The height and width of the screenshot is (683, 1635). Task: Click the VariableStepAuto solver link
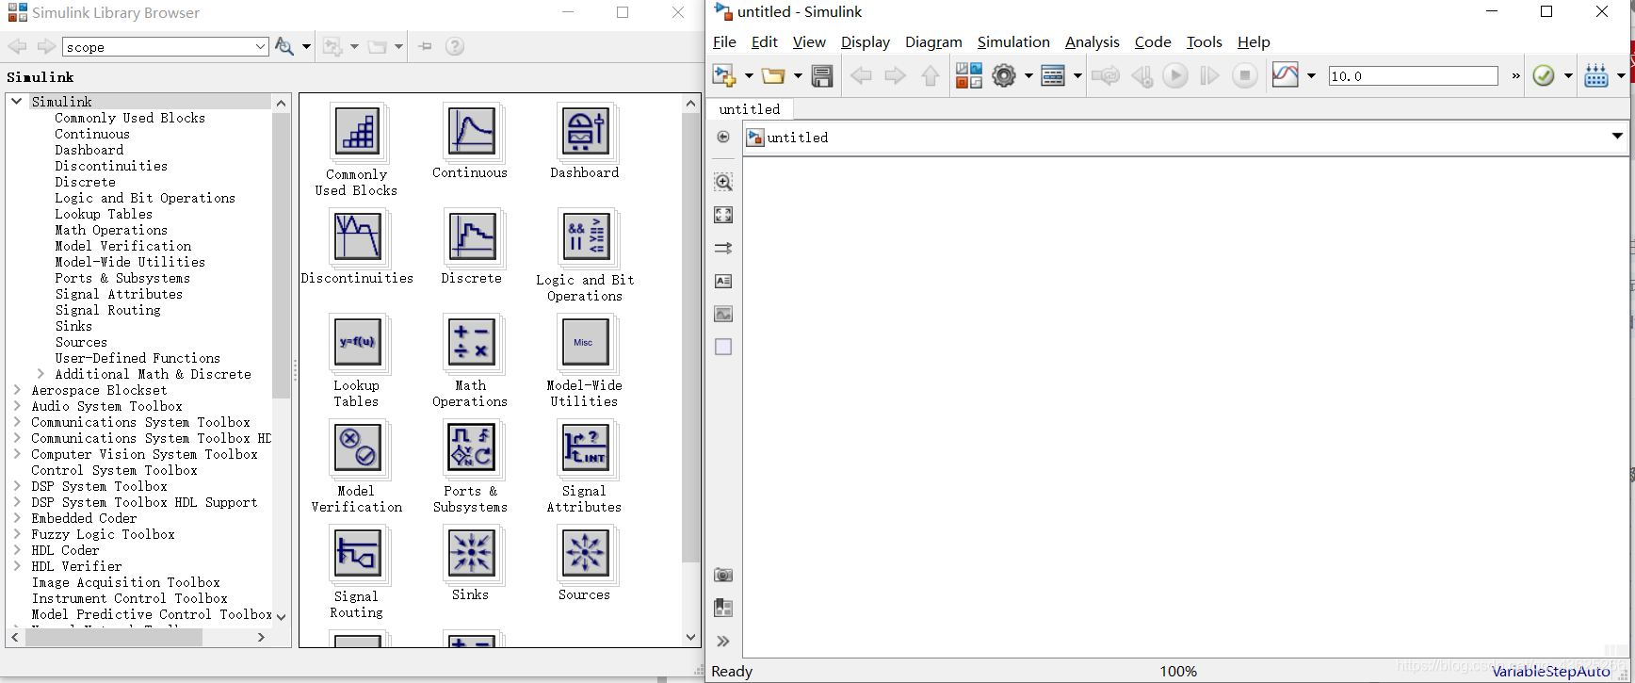(1551, 672)
